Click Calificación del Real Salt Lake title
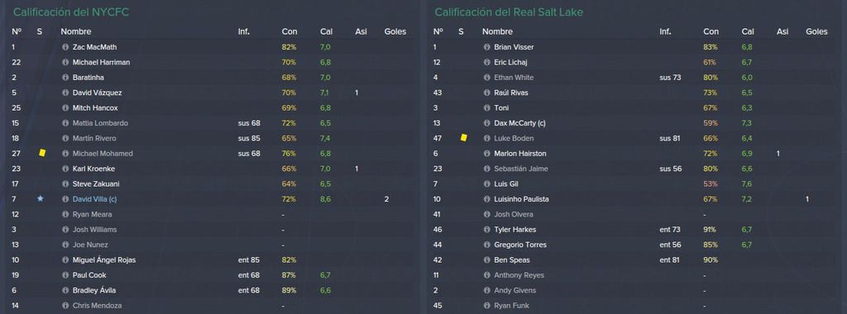Image resolution: width=847 pixels, height=314 pixels. click(509, 12)
